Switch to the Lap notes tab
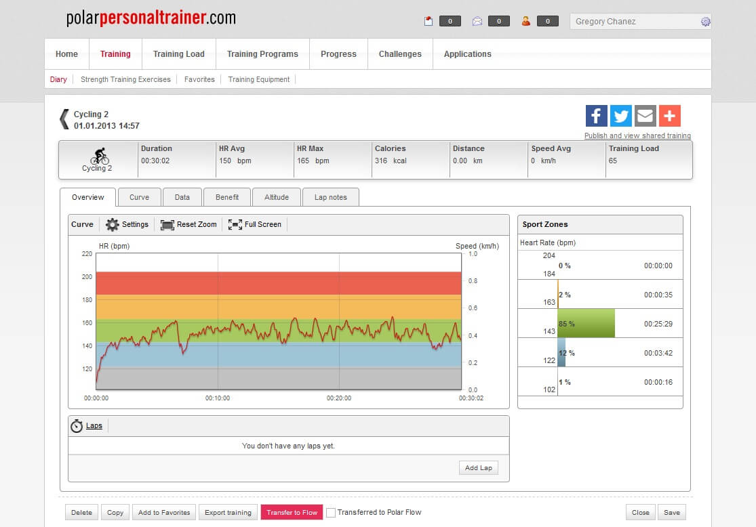This screenshot has height=527, width=756. [x=331, y=197]
